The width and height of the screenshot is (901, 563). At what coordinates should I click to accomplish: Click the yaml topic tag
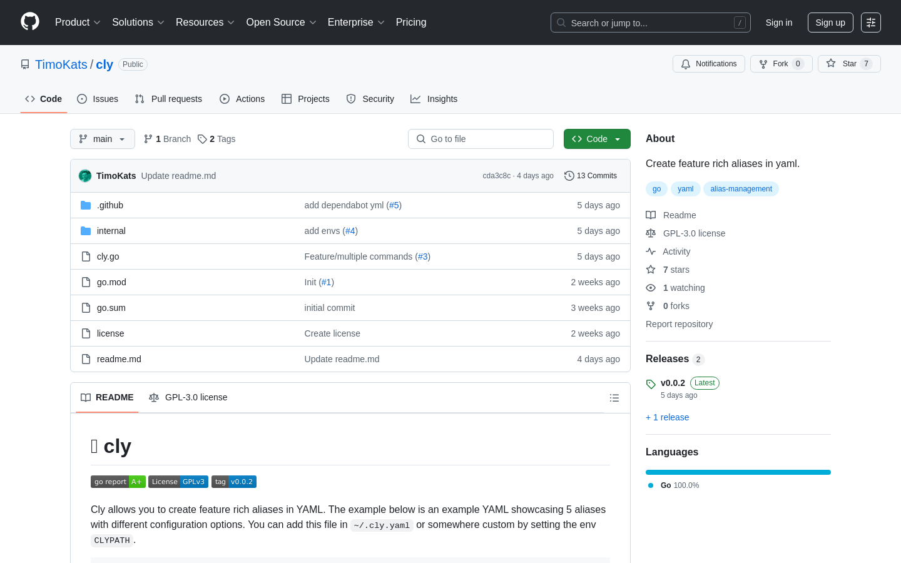click(x=685, y=189)
